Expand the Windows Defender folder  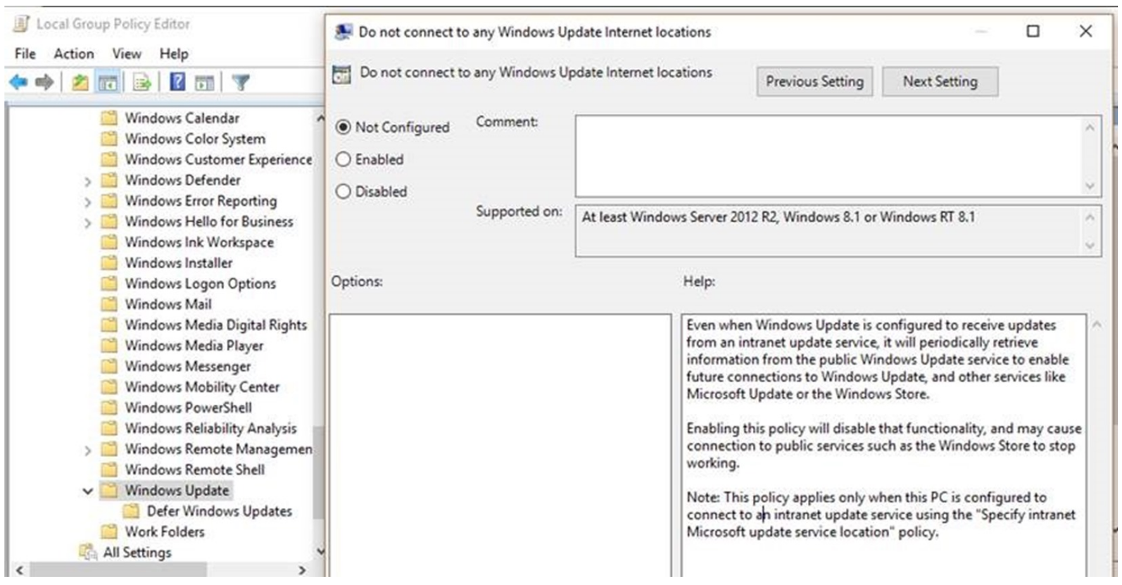(x=87, y=182)
